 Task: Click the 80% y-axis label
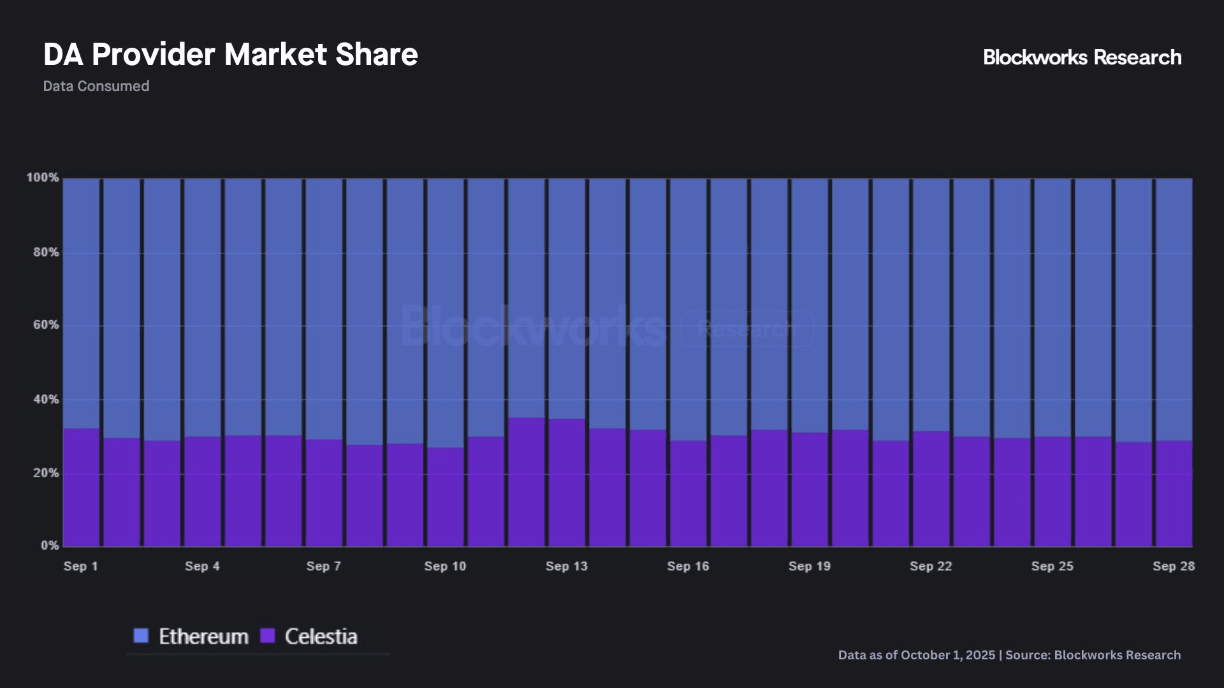(x=46, y=252)
